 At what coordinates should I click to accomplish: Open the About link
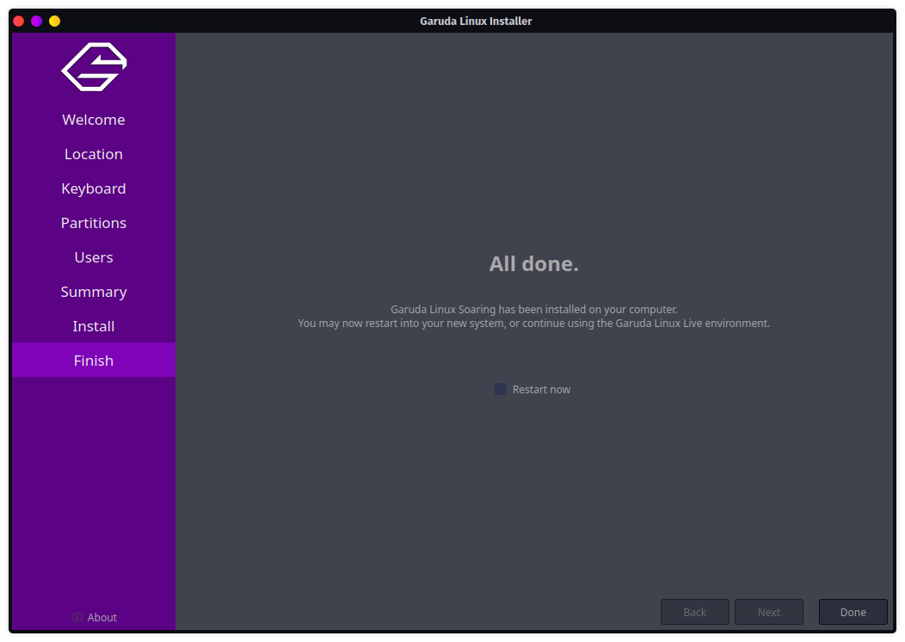(x=102, y=617)
